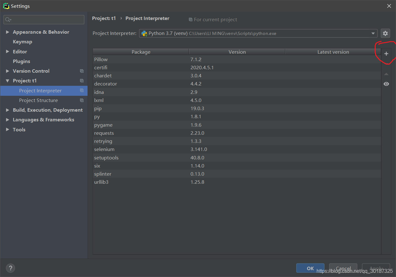Click the copy icon beside Version Control
The height and width of the screenshot is (277, 396).
coord(82,71)
